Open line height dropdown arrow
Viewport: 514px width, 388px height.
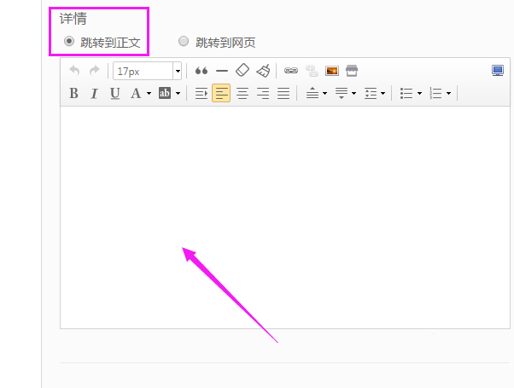(x=383, y=94)
